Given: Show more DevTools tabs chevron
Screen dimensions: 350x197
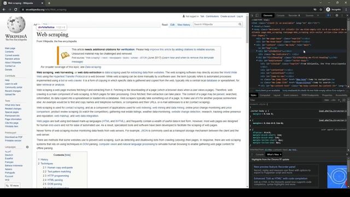Looking at the screenshot, I should tap(318, 15).
